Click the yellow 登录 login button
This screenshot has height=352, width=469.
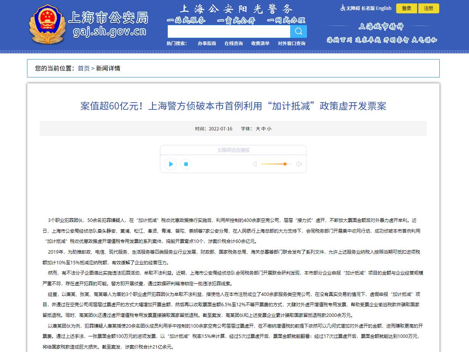click(x=406, y=8)
